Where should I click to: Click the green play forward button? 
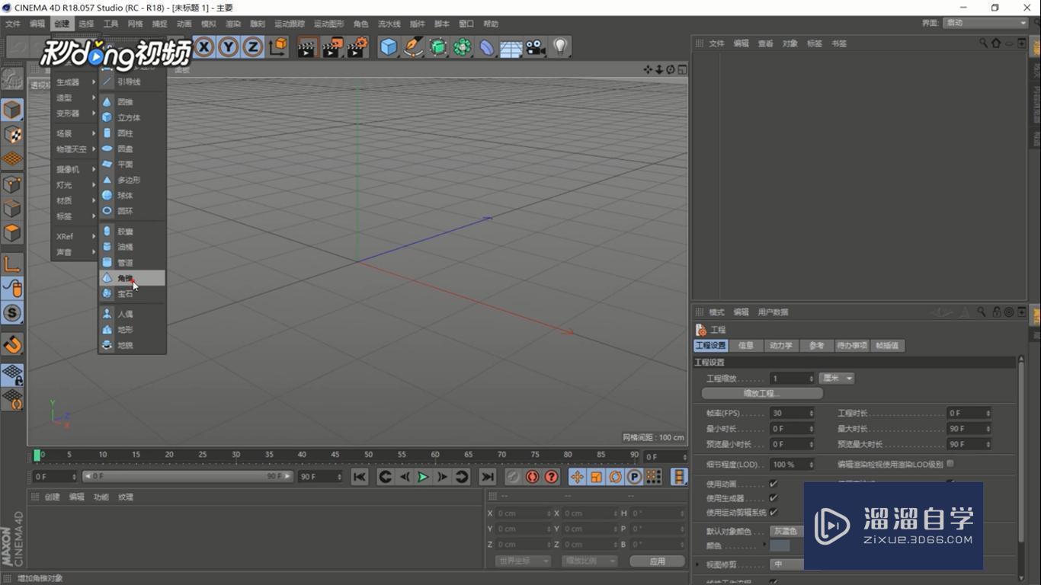tap(422, 477)
